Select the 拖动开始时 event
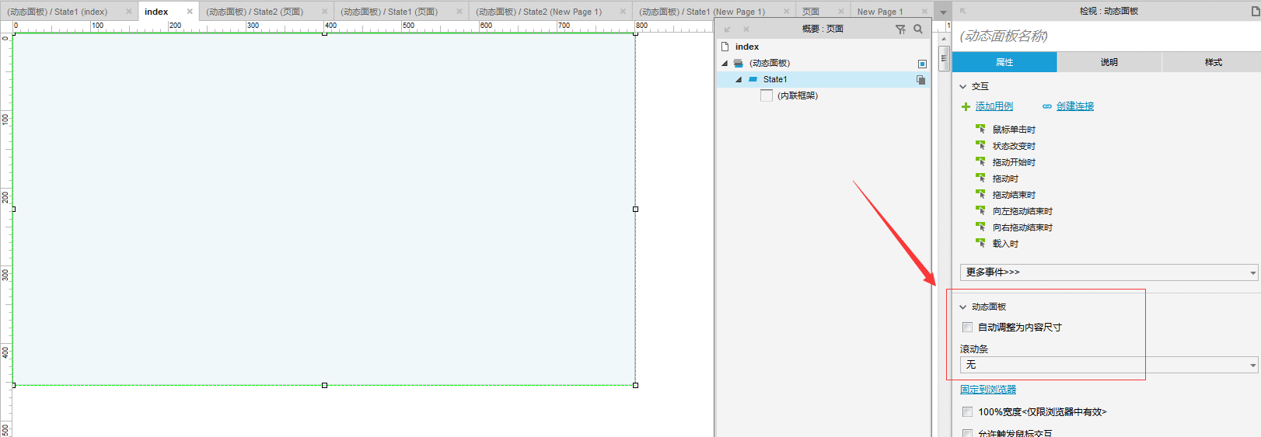 pyautogui.click(x=1014, y=162)
